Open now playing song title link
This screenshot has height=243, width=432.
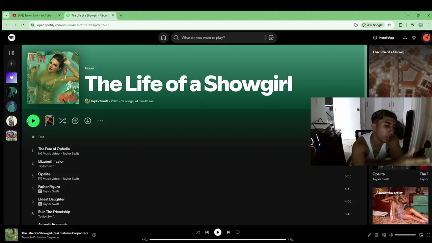55,233
